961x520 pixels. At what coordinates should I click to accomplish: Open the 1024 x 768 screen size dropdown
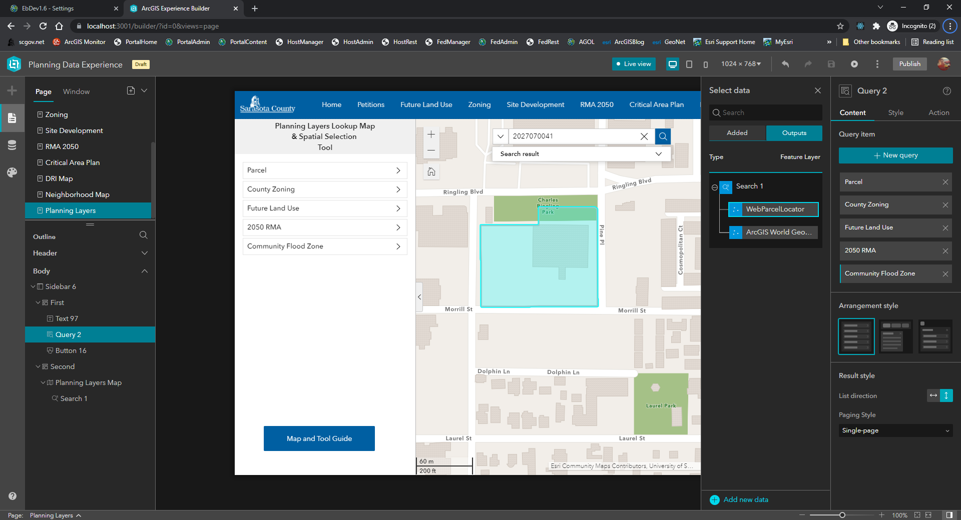pyautogui.click(x=741, y=64)
